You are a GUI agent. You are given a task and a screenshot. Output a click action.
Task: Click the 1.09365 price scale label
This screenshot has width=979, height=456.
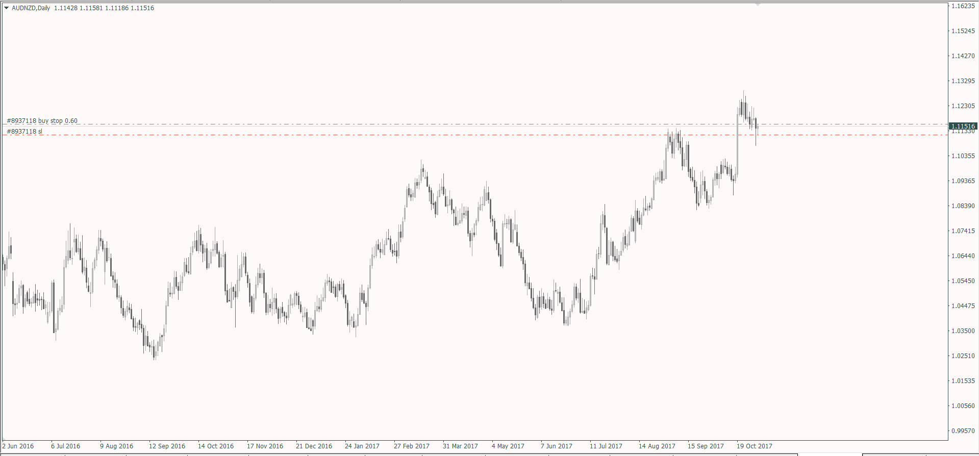963,181
